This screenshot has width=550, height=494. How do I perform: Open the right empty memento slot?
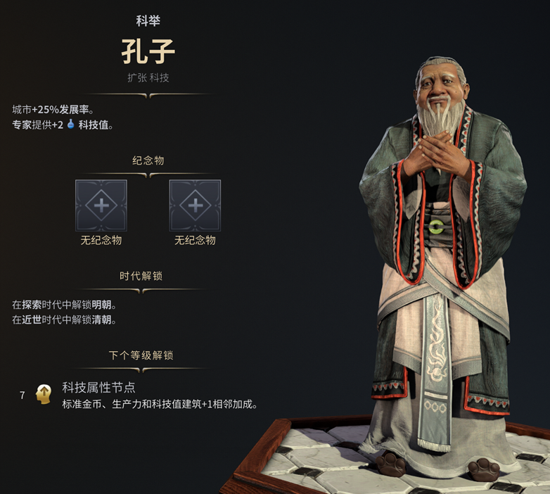[x=195, y=205]
